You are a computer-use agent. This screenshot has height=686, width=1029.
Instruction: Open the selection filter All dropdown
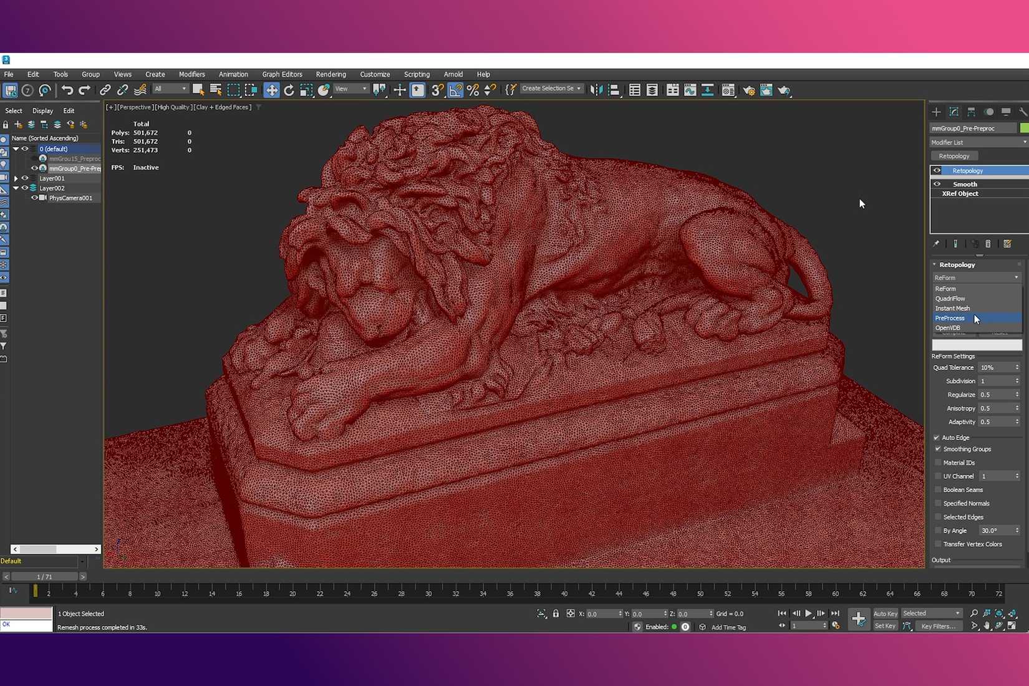(170, 89)
